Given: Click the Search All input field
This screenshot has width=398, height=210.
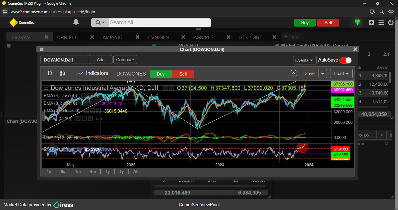Looking at the screenshot, I should [x=160, y=22].
